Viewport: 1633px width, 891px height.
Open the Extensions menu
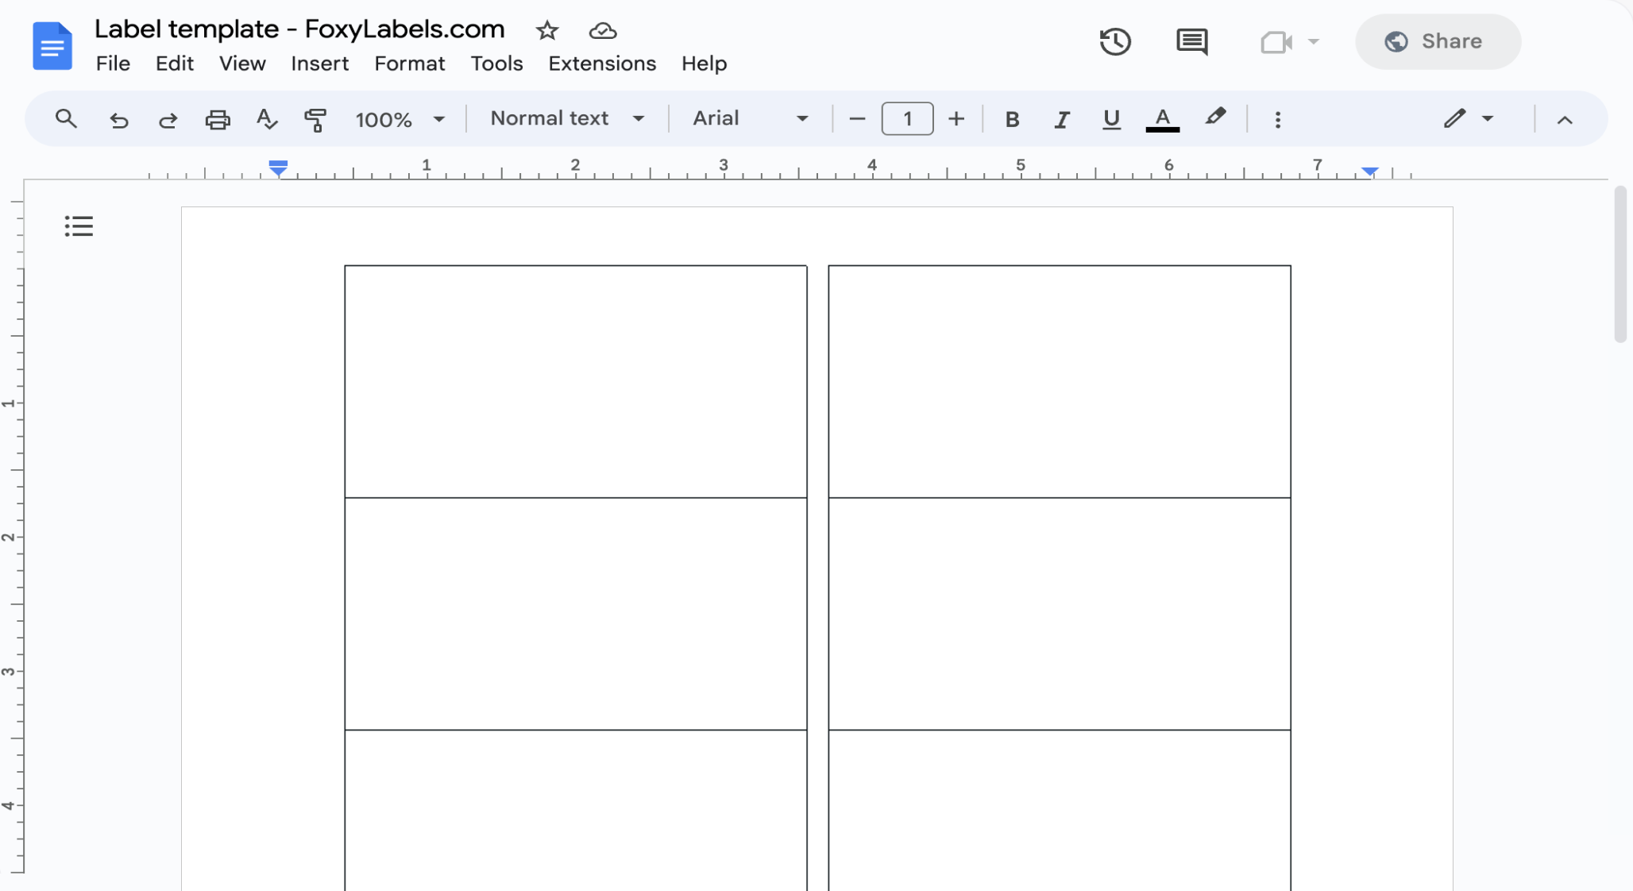tap(601, 64)
